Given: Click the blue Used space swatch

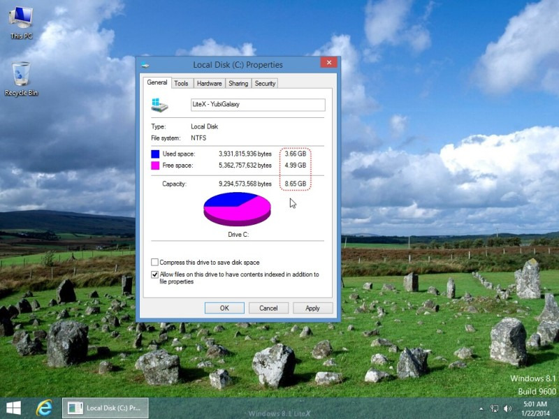Looking at the screenshot, I should (x=155, y=154).
